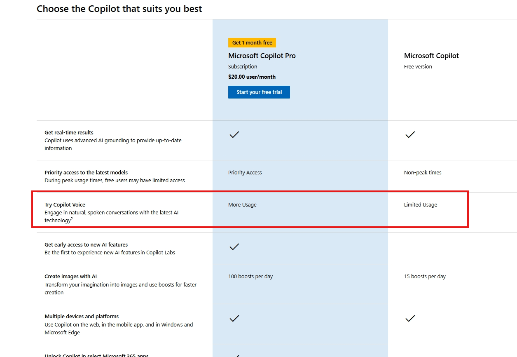Click the Subscription label under Copilot Pro
The image size is (517, 357).
(243, 66)
